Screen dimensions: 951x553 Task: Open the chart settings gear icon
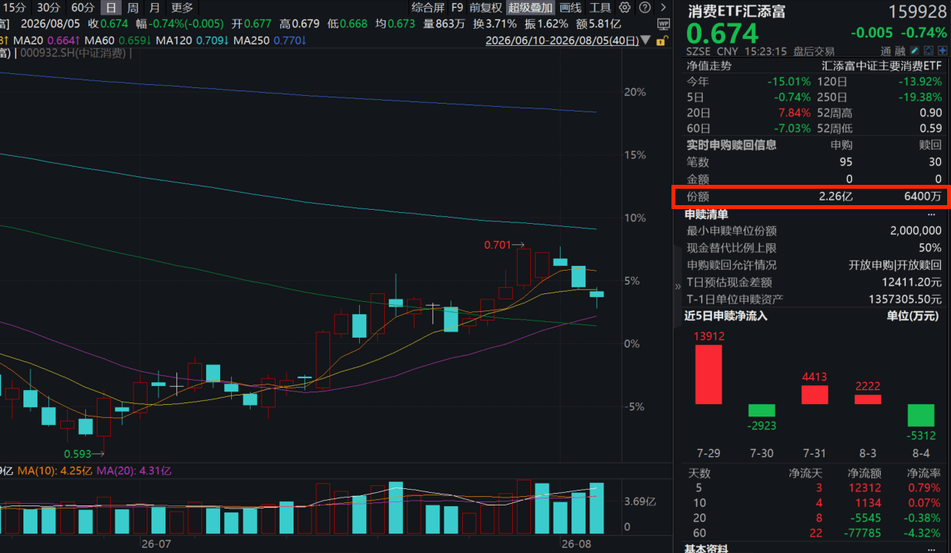click(x=625, y=8)
